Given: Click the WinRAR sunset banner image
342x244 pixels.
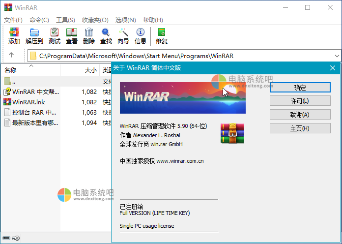Looking at the screenshot, I should [x=183, y=97].
